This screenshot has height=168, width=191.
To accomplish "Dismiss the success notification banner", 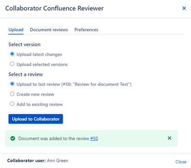I will (170, 138).
